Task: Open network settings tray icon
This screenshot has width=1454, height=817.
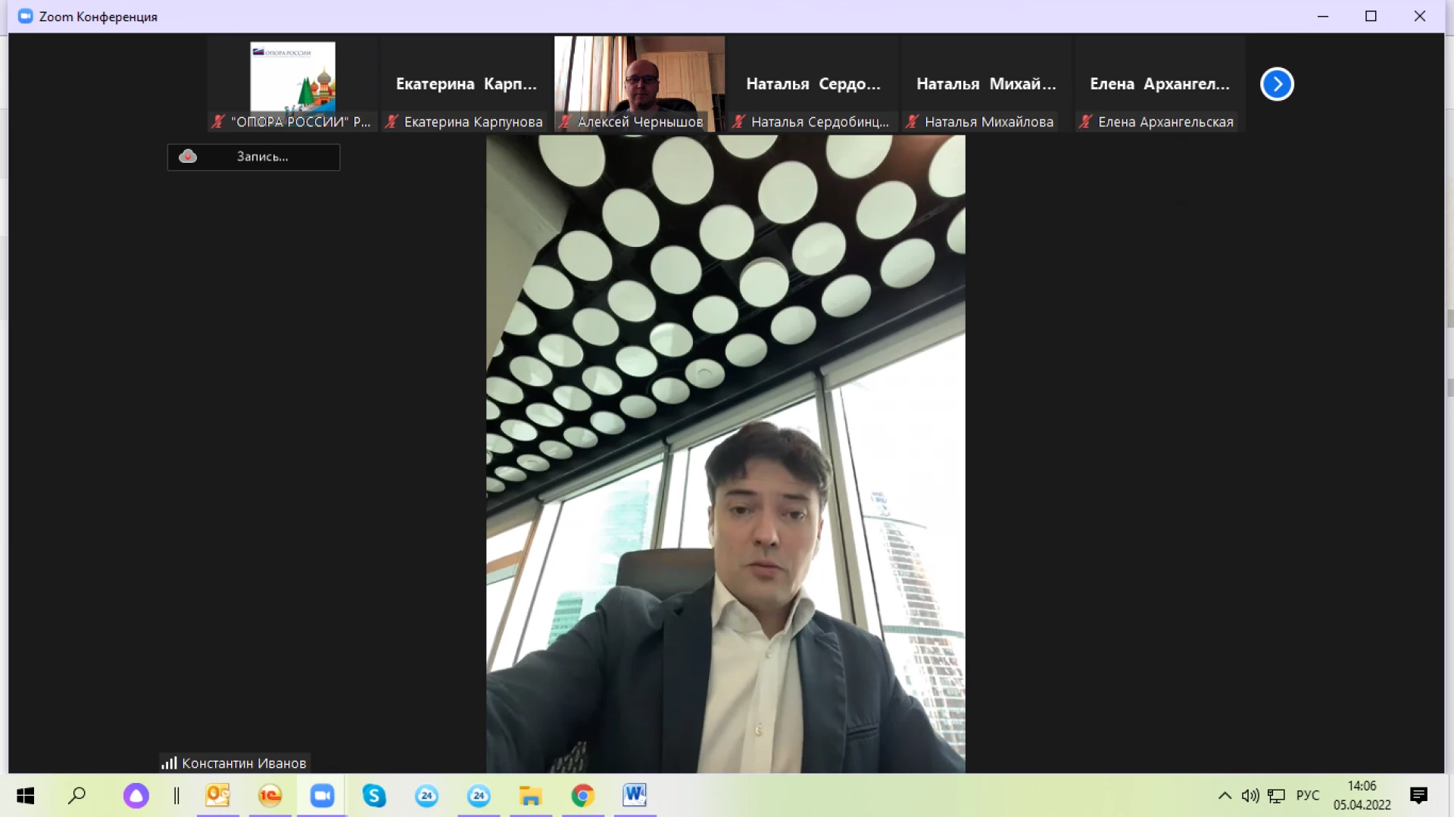Action: click(1277, 795)
